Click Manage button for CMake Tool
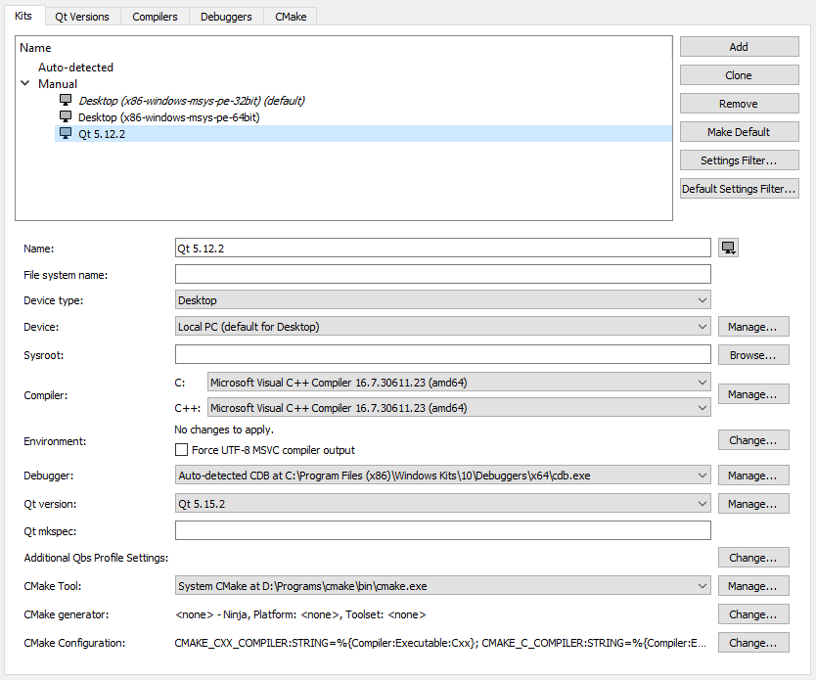The height and width of the screenshot is (680, 816). [x=753, y=586]
